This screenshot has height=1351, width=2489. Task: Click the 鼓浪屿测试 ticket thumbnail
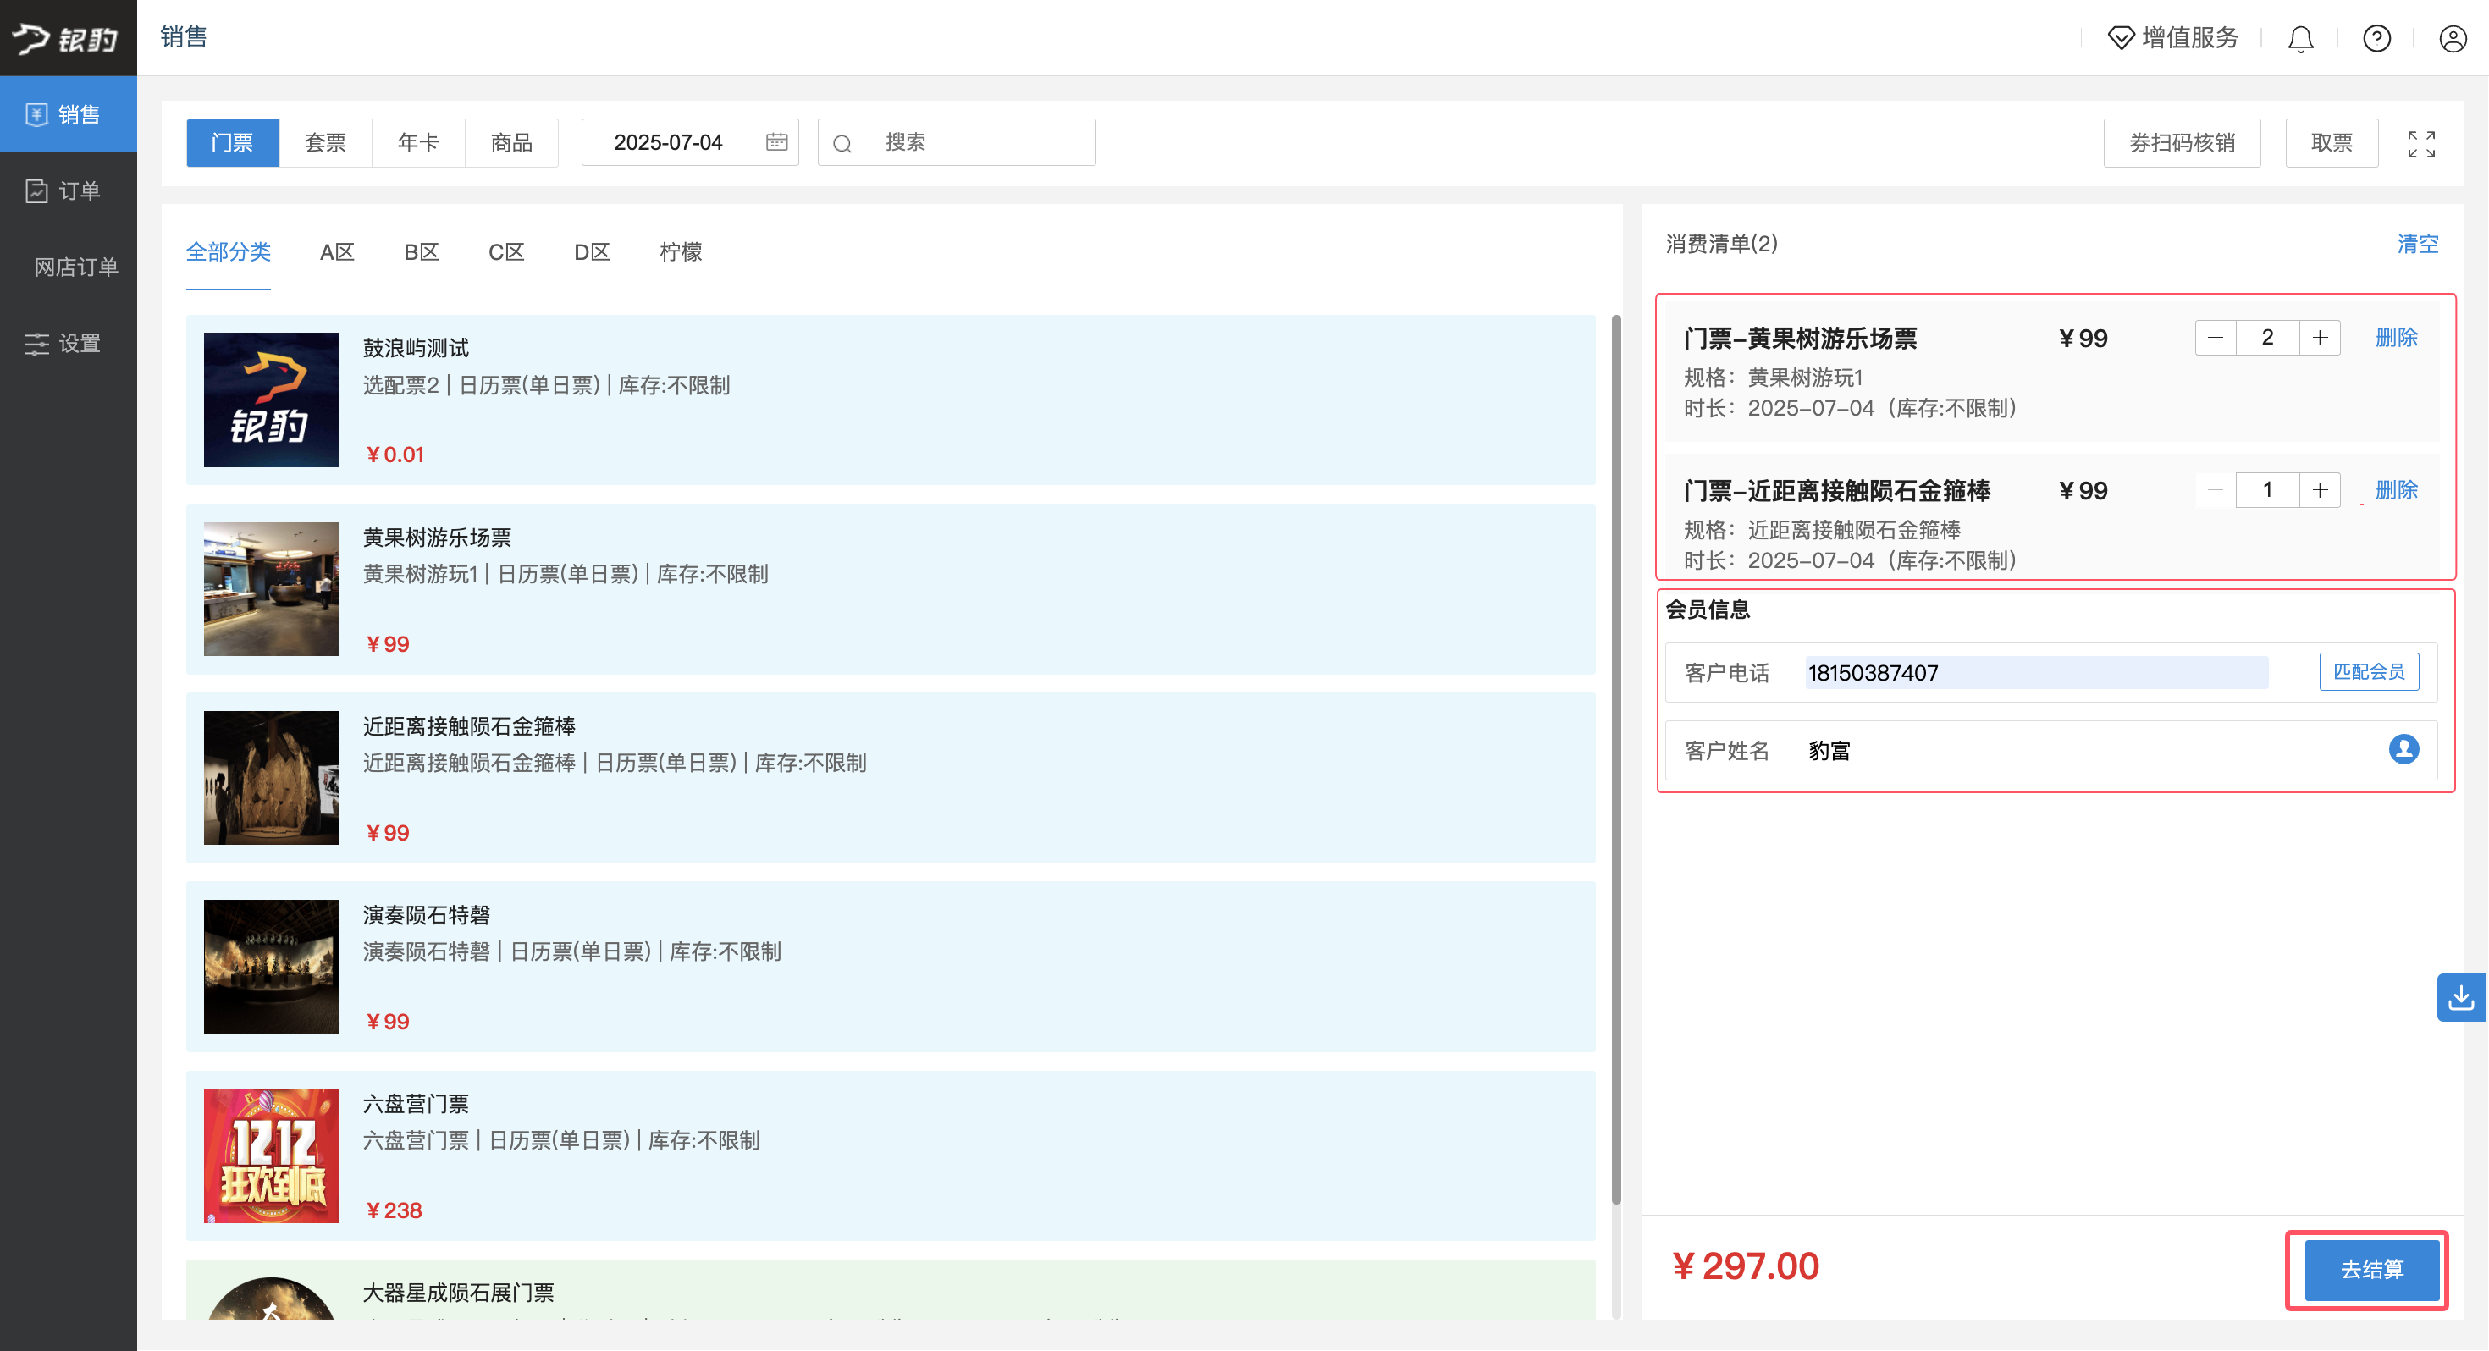click(271, 400)
